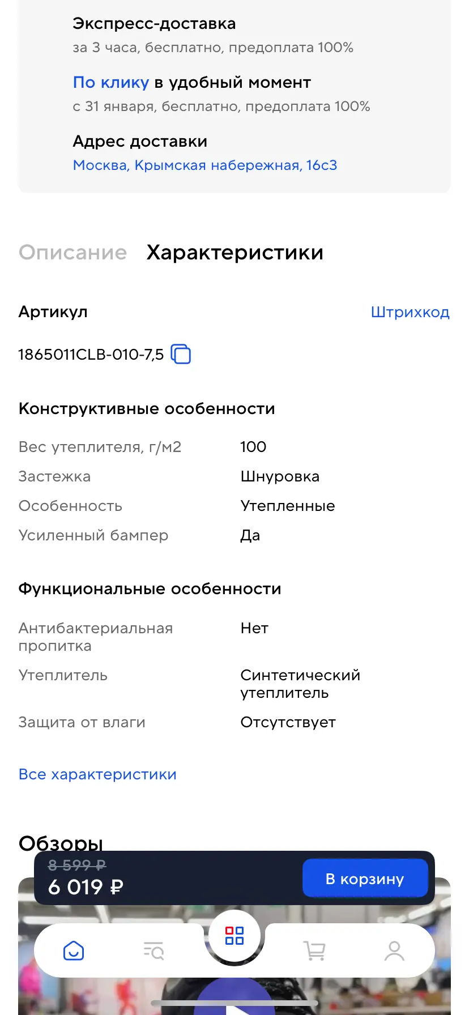Show Все характеристики
Viewport: 469px width, 1015px height.
pos(97,774)
